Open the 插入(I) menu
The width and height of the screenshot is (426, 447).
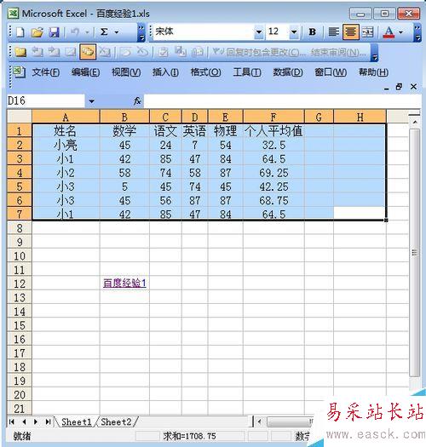[165, 72]
